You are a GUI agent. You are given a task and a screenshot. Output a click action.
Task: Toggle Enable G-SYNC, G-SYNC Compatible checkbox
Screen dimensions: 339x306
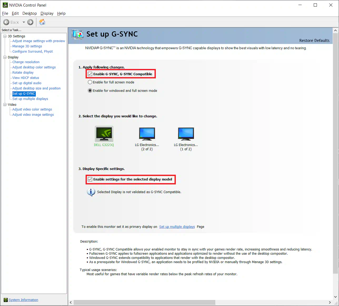[x=90, y=74]
